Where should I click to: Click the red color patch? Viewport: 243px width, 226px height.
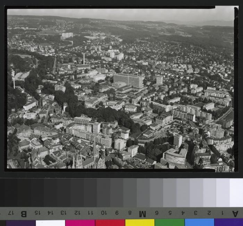[x=110, y=223]
